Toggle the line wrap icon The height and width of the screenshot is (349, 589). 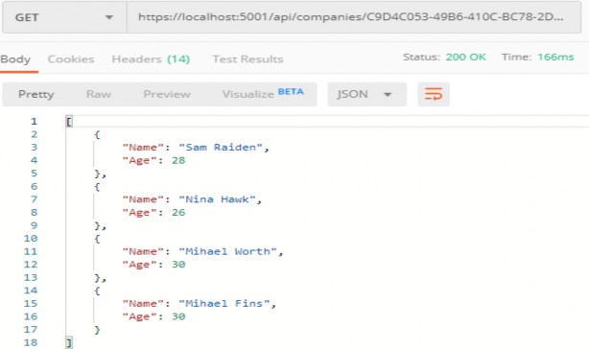click(x=434, y=94)
